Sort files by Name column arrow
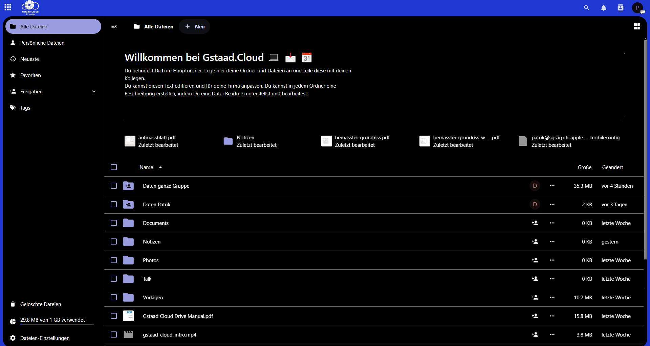This screenshot has width=650, height=346. 160,167
